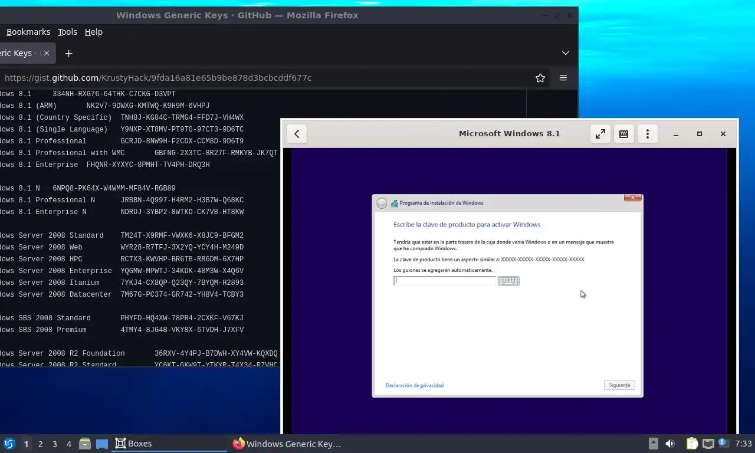Open the update notification tray icon

723,444
